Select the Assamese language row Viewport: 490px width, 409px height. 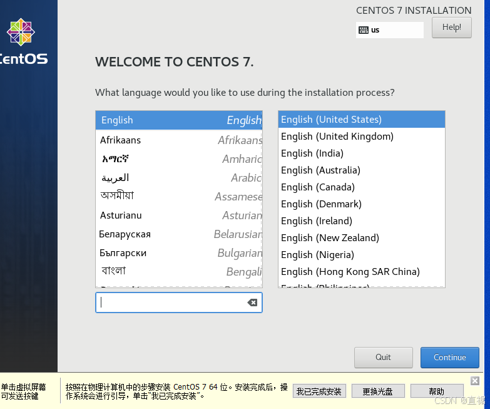[x=179, y=197]
